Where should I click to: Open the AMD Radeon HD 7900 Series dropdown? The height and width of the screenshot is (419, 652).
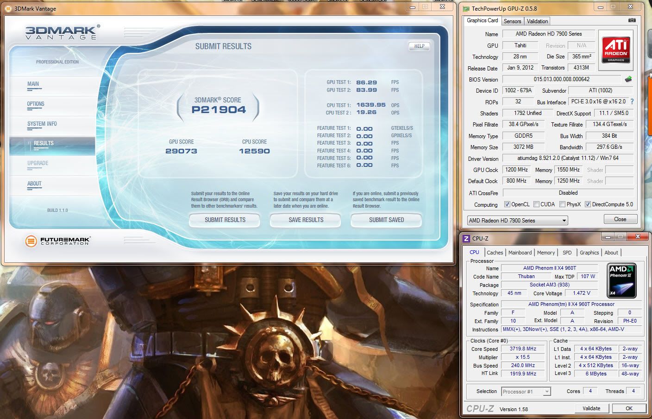coord(517,221)
